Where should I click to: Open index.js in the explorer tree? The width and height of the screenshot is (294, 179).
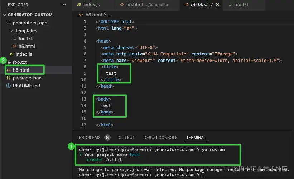24,54
